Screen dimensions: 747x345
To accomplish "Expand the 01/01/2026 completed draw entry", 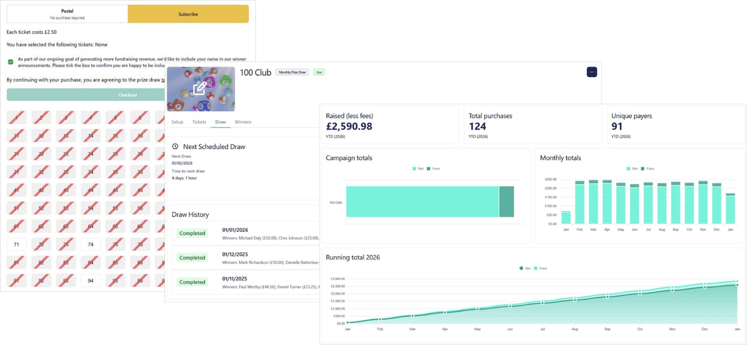I will coord(246,233).
